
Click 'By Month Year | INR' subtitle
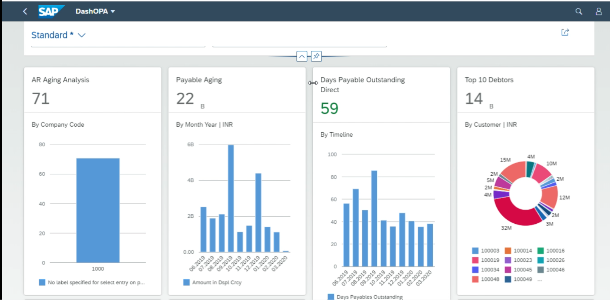[204, 125]
